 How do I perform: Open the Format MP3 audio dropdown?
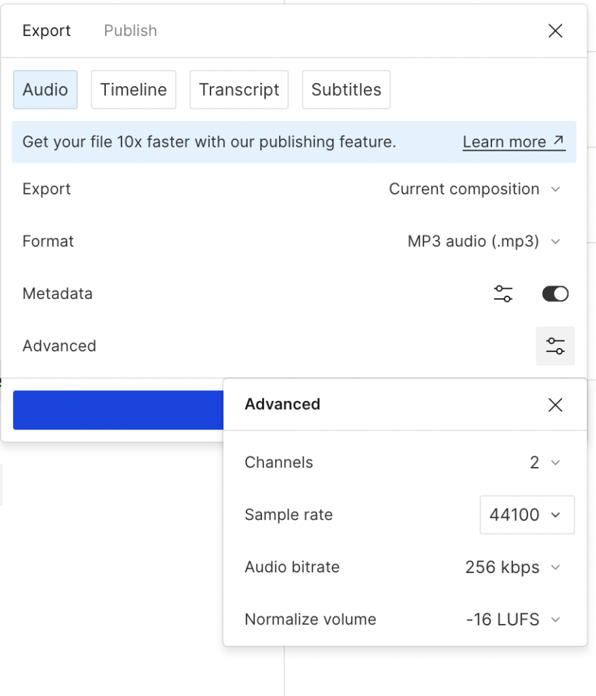tap(483, 241)
